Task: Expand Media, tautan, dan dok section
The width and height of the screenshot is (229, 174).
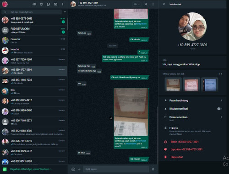Action: [x=192, y=74]
